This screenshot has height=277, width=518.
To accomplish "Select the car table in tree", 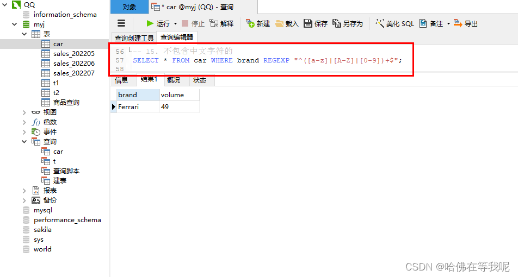I will pyautogui.click(x=58, y=44).
